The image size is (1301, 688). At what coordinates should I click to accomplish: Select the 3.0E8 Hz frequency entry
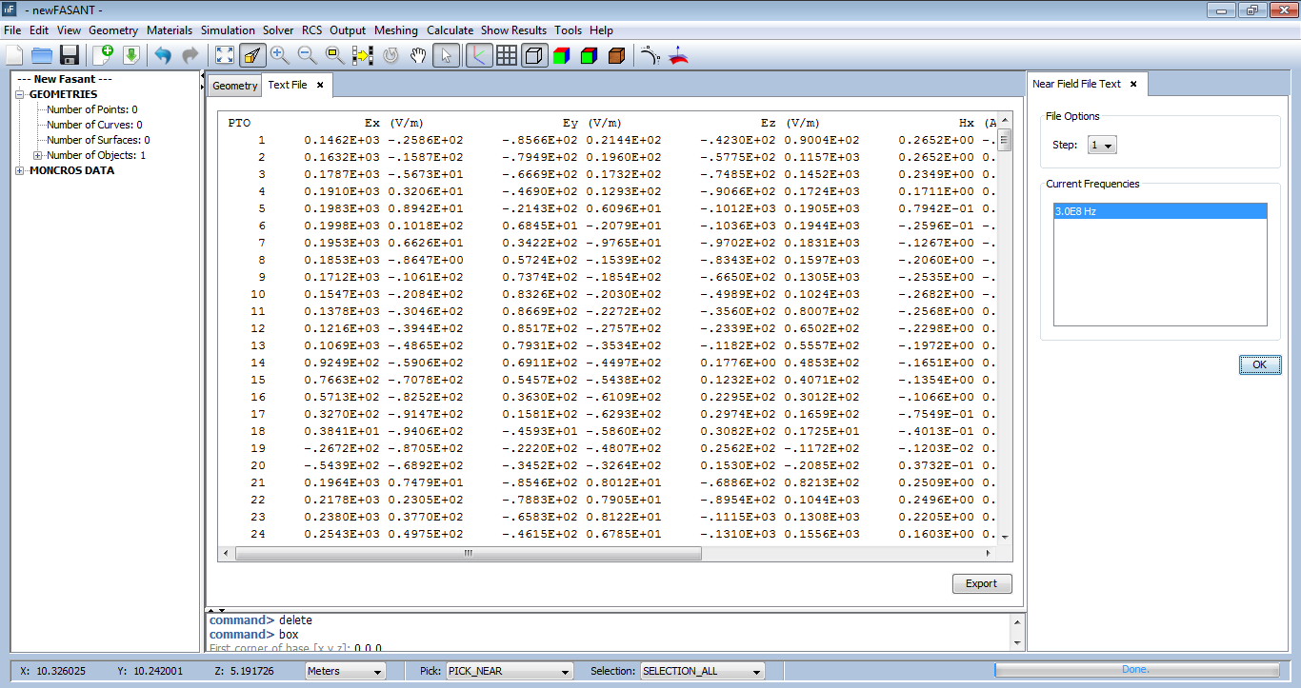tap(1159, 211)
